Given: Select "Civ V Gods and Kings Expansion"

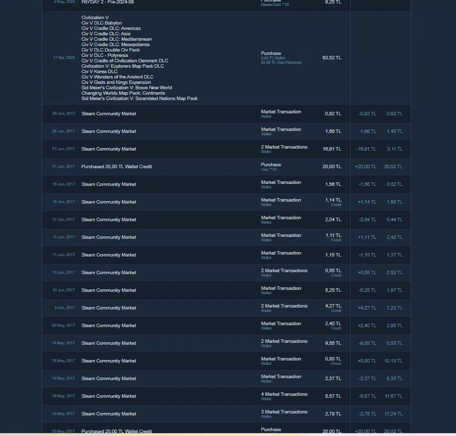Looking at the screenshot, I should [x=116, y=82].
